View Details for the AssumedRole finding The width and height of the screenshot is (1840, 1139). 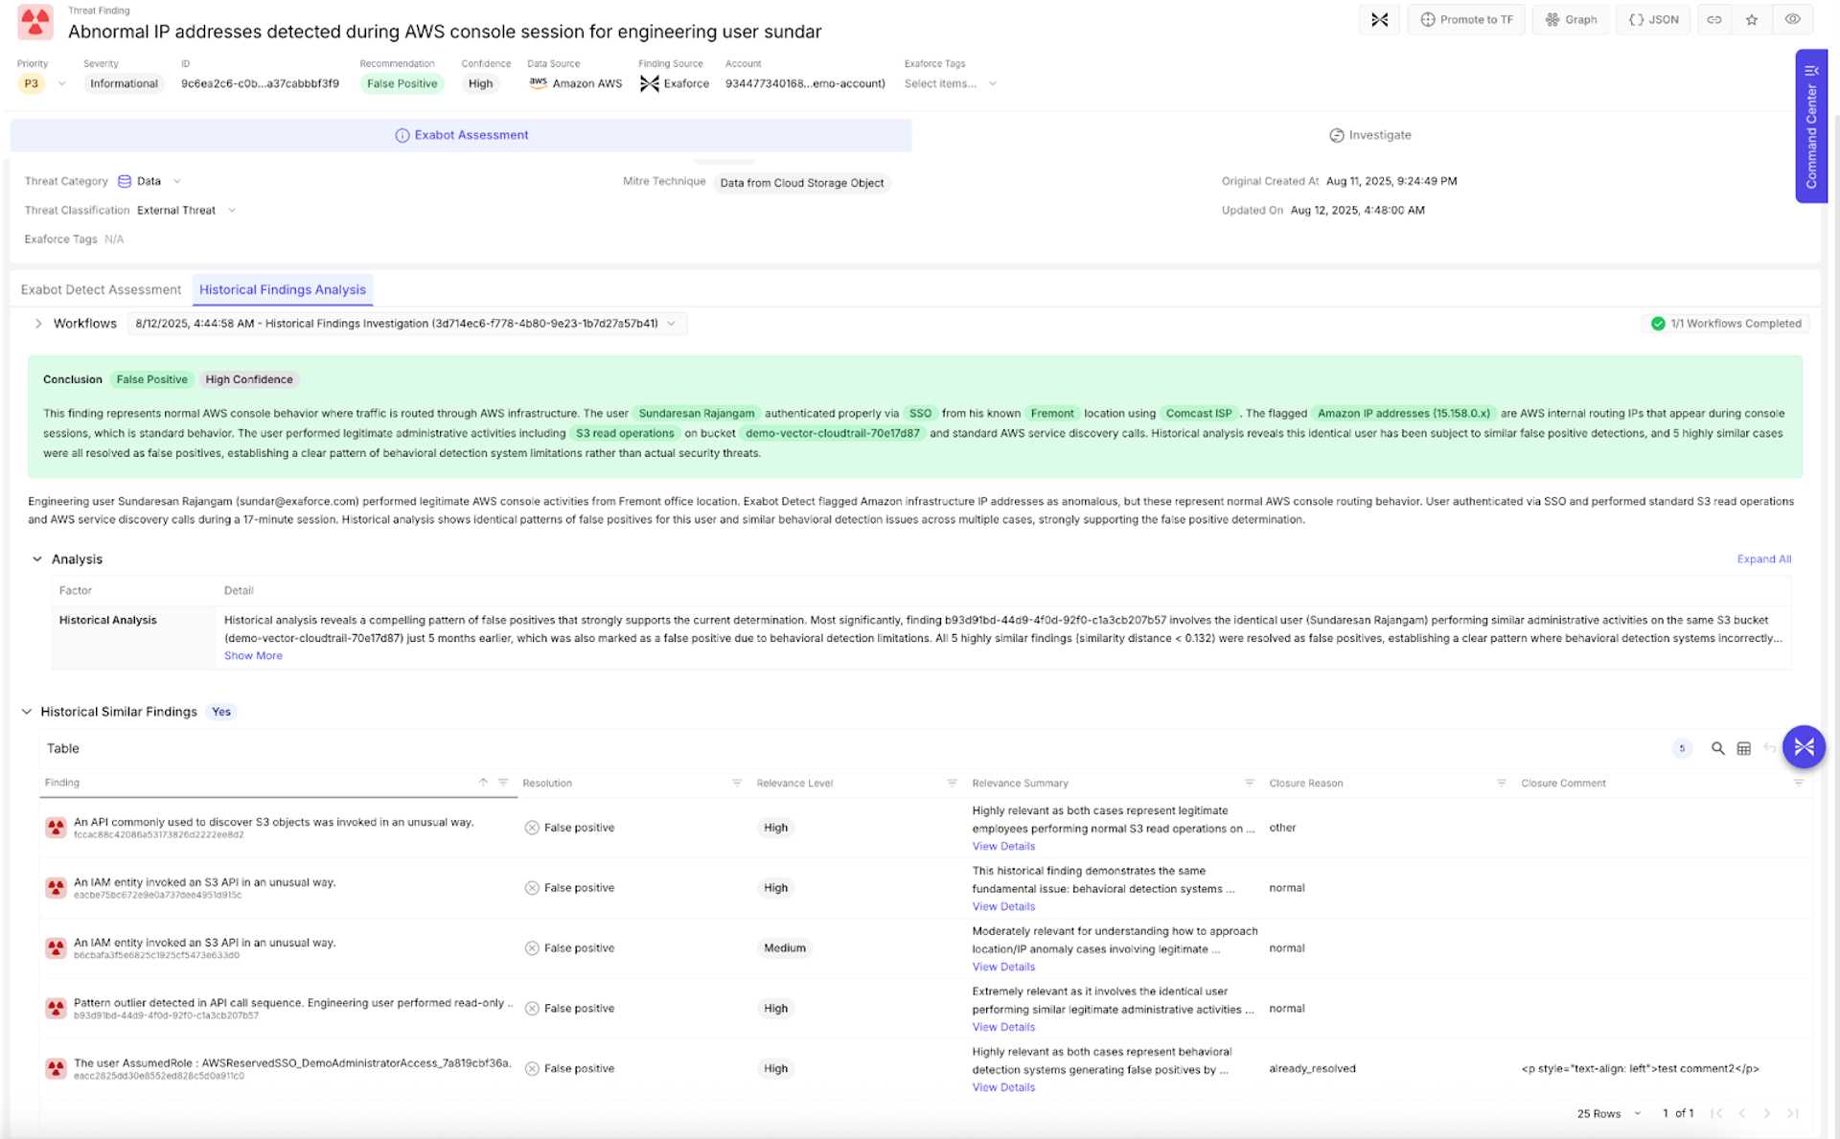(x=1003, y=1088)
